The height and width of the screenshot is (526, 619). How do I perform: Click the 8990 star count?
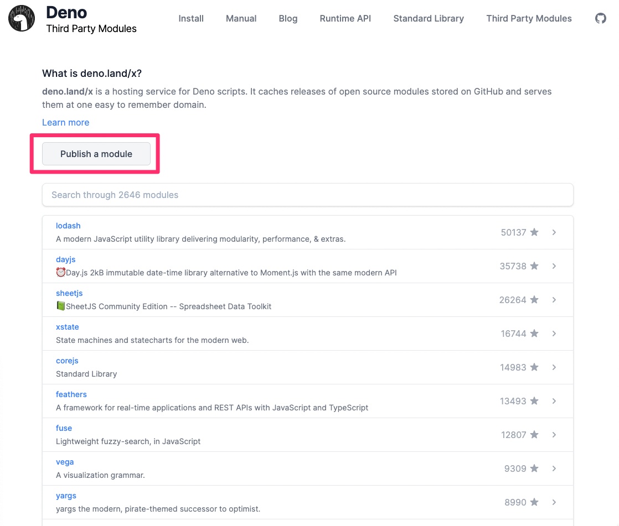click(x=515, y=502)
